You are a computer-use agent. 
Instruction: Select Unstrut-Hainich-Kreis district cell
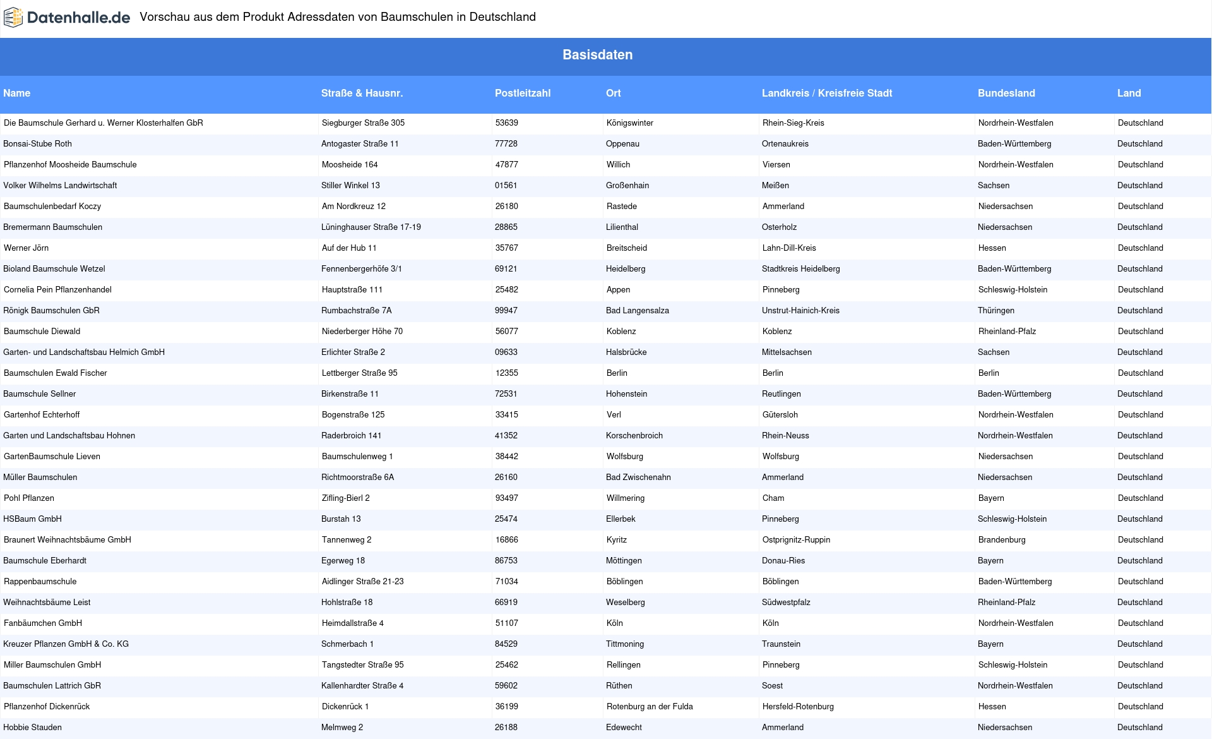[800, 311]
